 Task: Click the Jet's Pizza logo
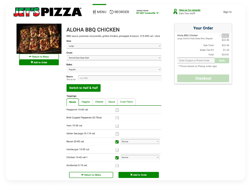[x=47, y=12]
